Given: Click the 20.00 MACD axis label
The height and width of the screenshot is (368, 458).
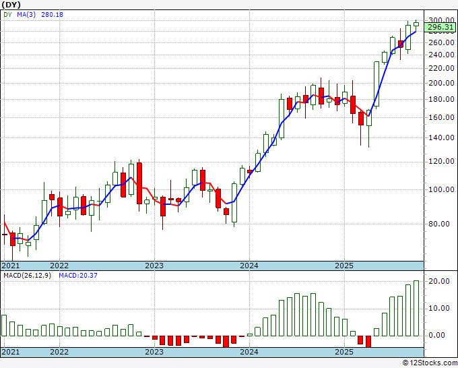Looking at the screenshot, I should 440,281.
